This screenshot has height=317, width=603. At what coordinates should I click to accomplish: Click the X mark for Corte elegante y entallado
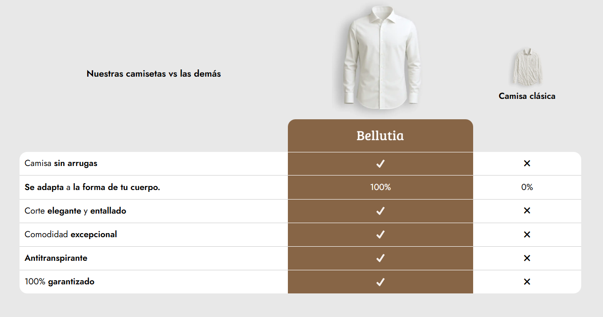(x=527, y=210)
